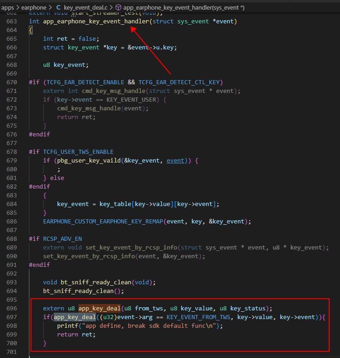The height and width of the screenshot is (358, 340).
Task: Click 'struct key_event *key' declaration on line 666
Action: pos(80,48)
